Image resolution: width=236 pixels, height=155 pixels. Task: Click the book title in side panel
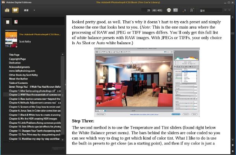(x=40, y=34)
